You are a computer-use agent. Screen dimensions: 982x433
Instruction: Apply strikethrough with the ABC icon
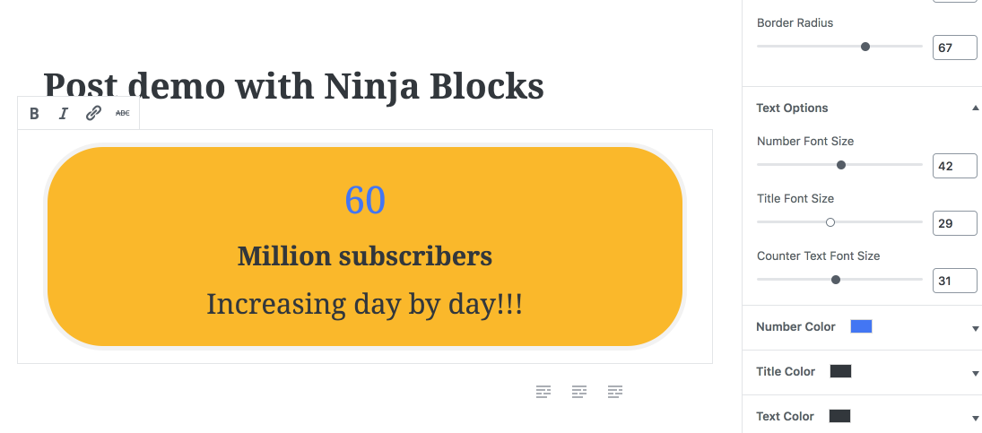pyautogui.click(x=123, y=113)
